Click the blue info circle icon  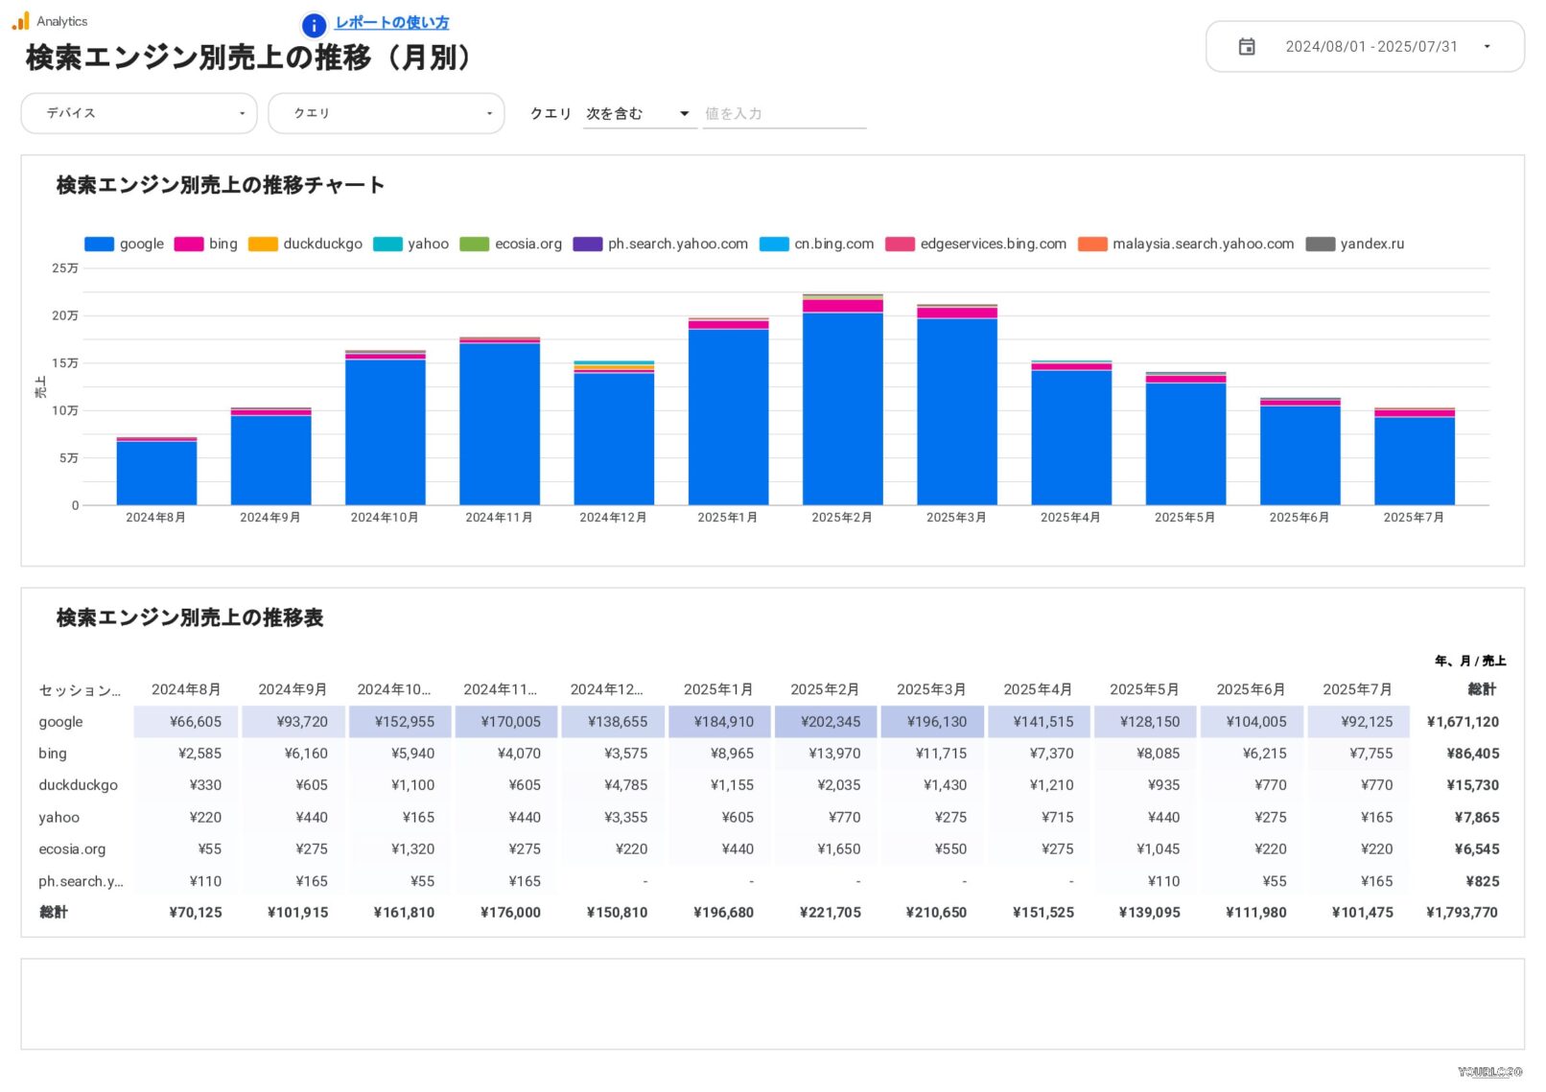click(314, 26)
